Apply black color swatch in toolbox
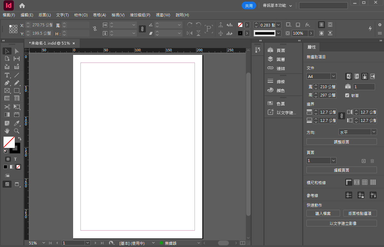This screenshot has width=384, height=247. [x=5, y=167]
